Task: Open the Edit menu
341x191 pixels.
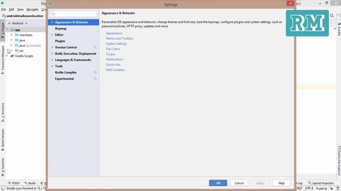Action: 11,10
